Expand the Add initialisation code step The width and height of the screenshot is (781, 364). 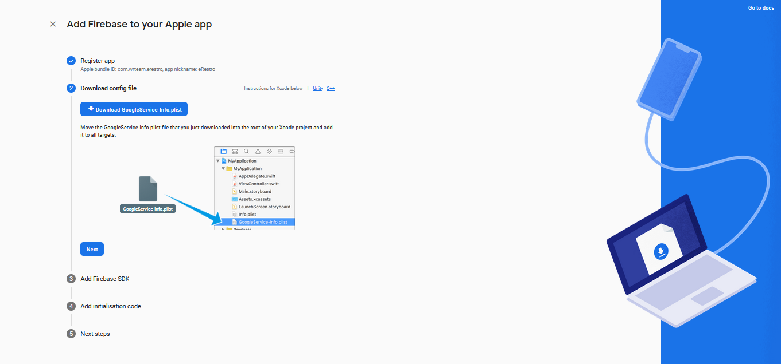pos(111,306)
